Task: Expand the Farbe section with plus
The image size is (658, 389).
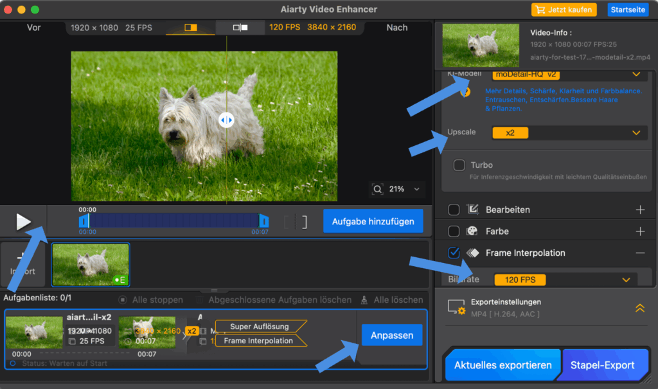Action: coord(639,231)
